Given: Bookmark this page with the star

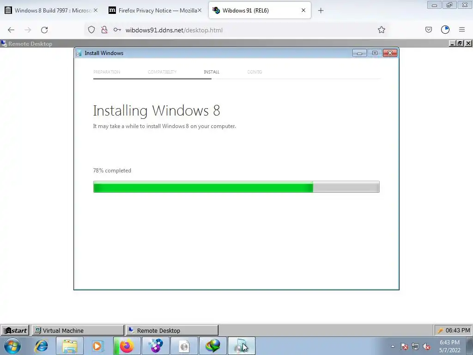Looking at the screenshot, I should click(x=381, y=30).
